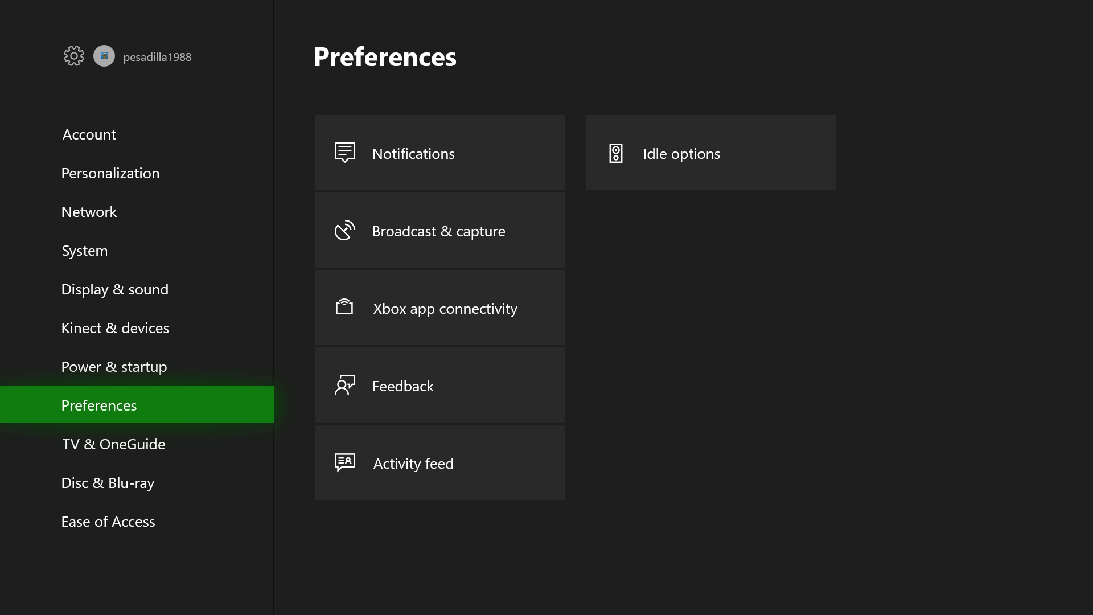Click the Xbox app connectivity icon
1093x615 pixels.
coord(344,307)
